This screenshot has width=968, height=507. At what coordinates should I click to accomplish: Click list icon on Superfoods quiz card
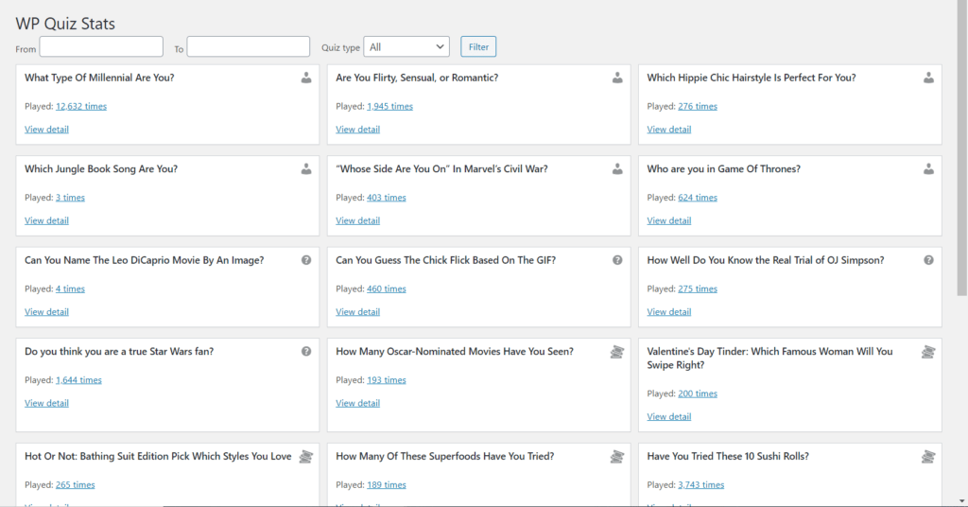[617, 457]
